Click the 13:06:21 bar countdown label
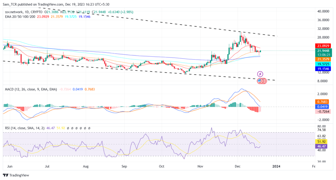The height and width of the screenshot is (180, 336). pos(323,55)
